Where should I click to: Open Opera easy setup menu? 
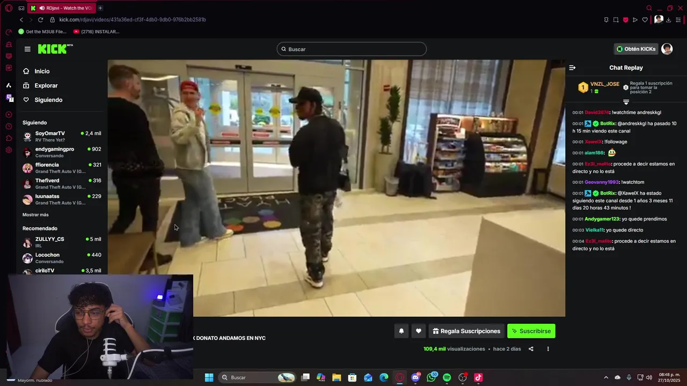pyautogui.click(x=678, y=20)
